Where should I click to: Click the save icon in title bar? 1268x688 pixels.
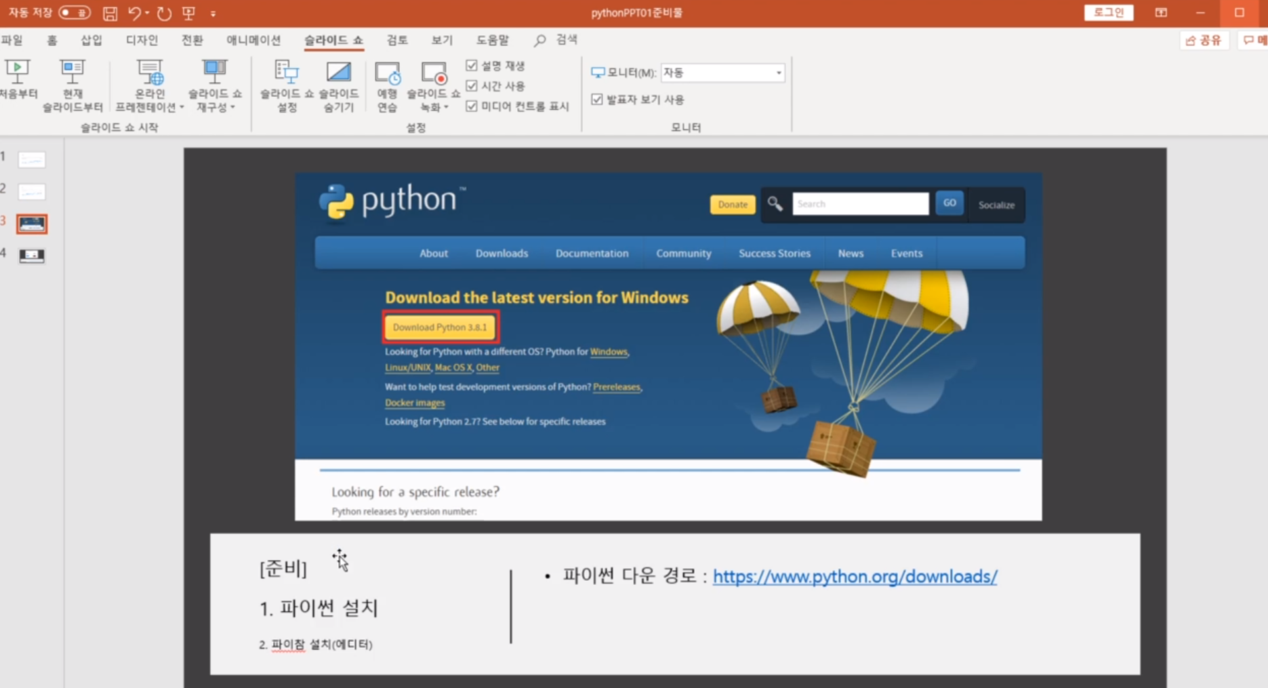tap(110, 13)
